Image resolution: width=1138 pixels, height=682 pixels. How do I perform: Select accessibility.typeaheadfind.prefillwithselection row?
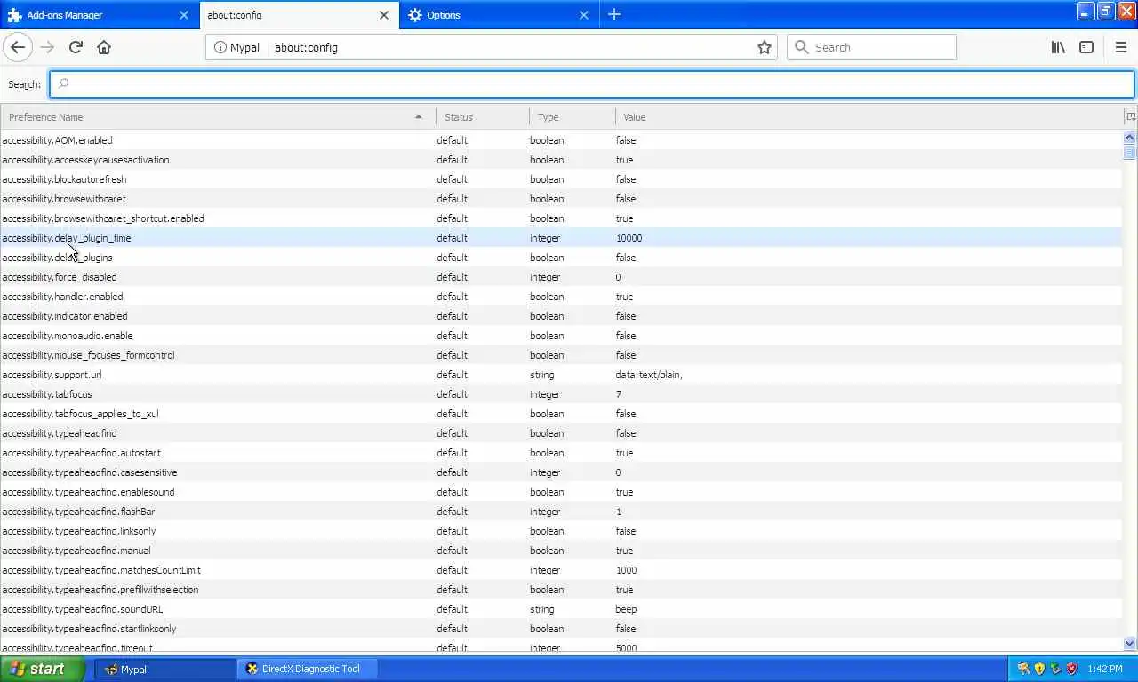tap(561, 590)
